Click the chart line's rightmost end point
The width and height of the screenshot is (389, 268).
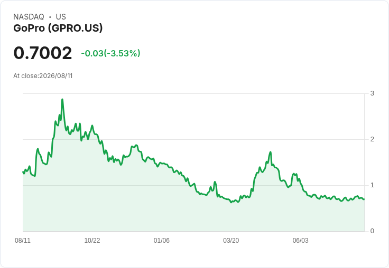[x=364, y=199]
